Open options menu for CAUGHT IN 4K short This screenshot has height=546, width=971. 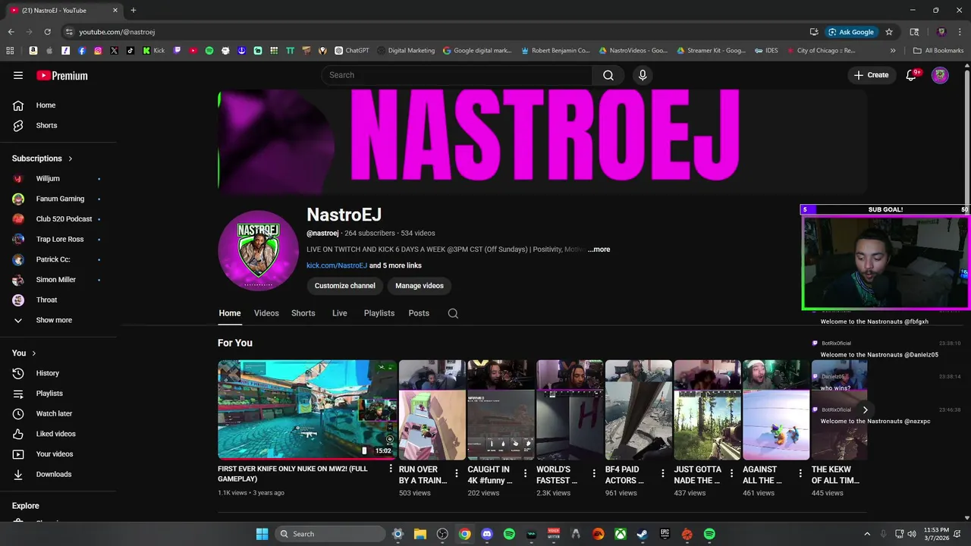[x=525, y=473]
